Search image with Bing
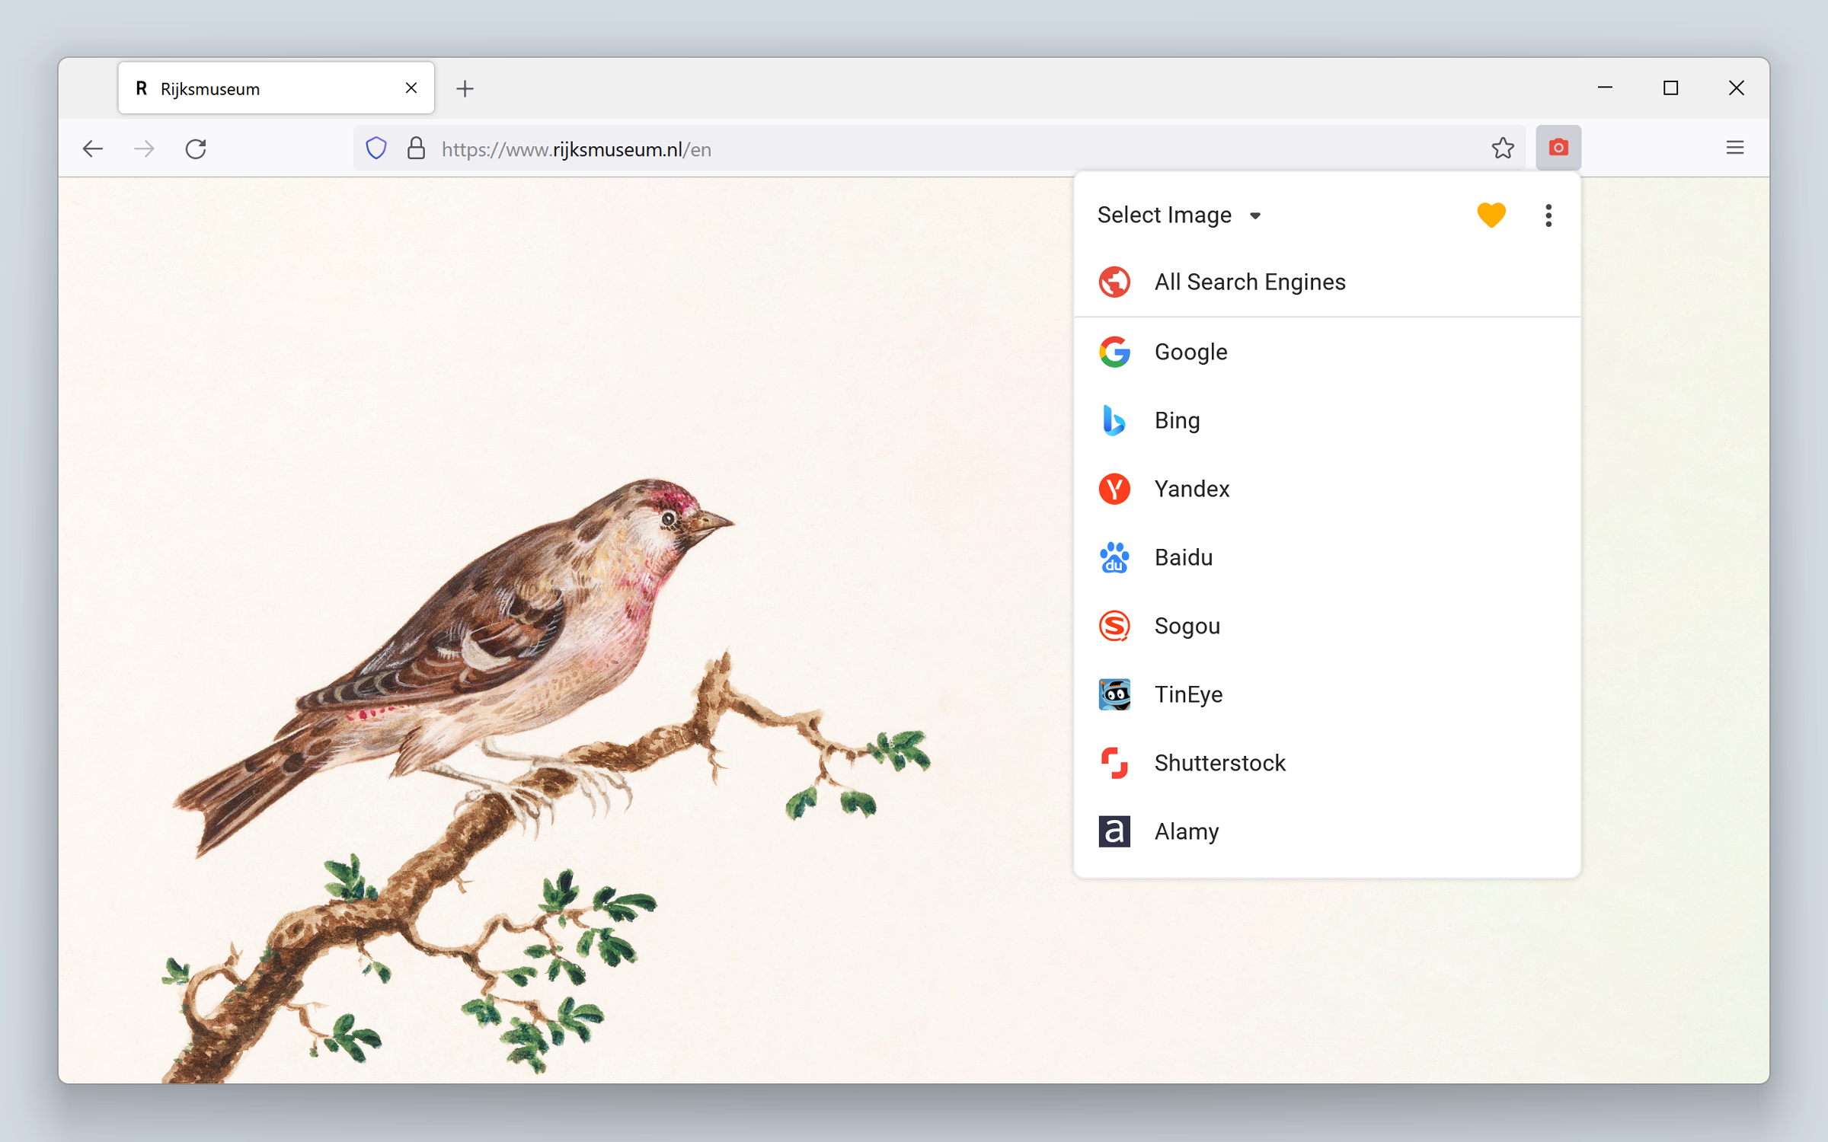This screenshot has height=1142, width=1828. coord(1177,420)
